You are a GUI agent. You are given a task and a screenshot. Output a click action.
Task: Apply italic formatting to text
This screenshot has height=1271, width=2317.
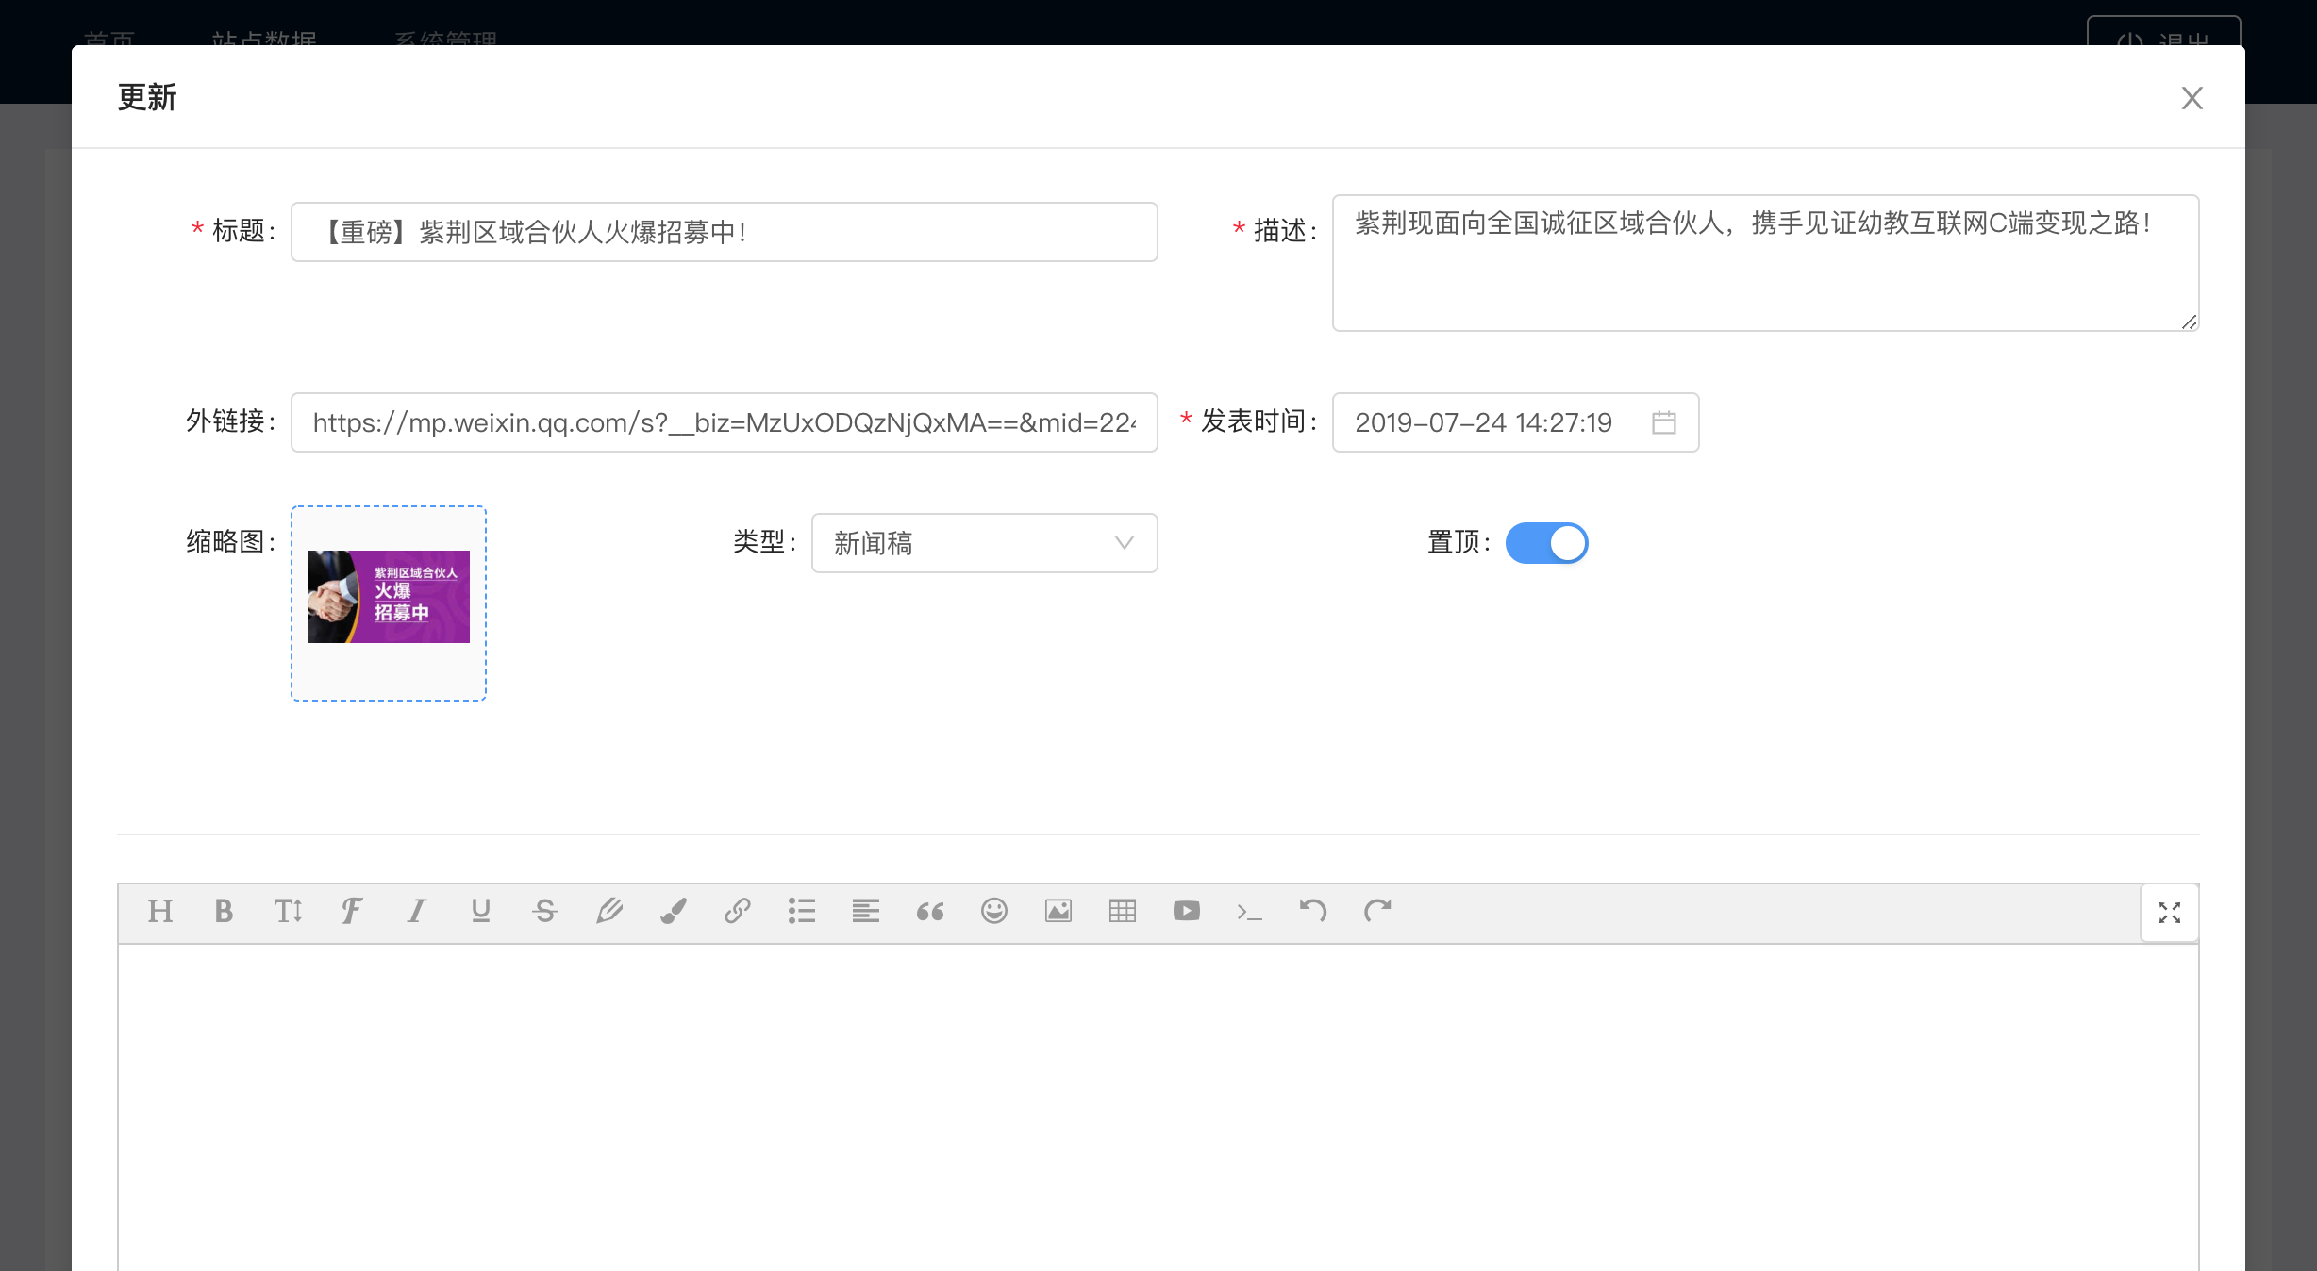pos(416,911)
